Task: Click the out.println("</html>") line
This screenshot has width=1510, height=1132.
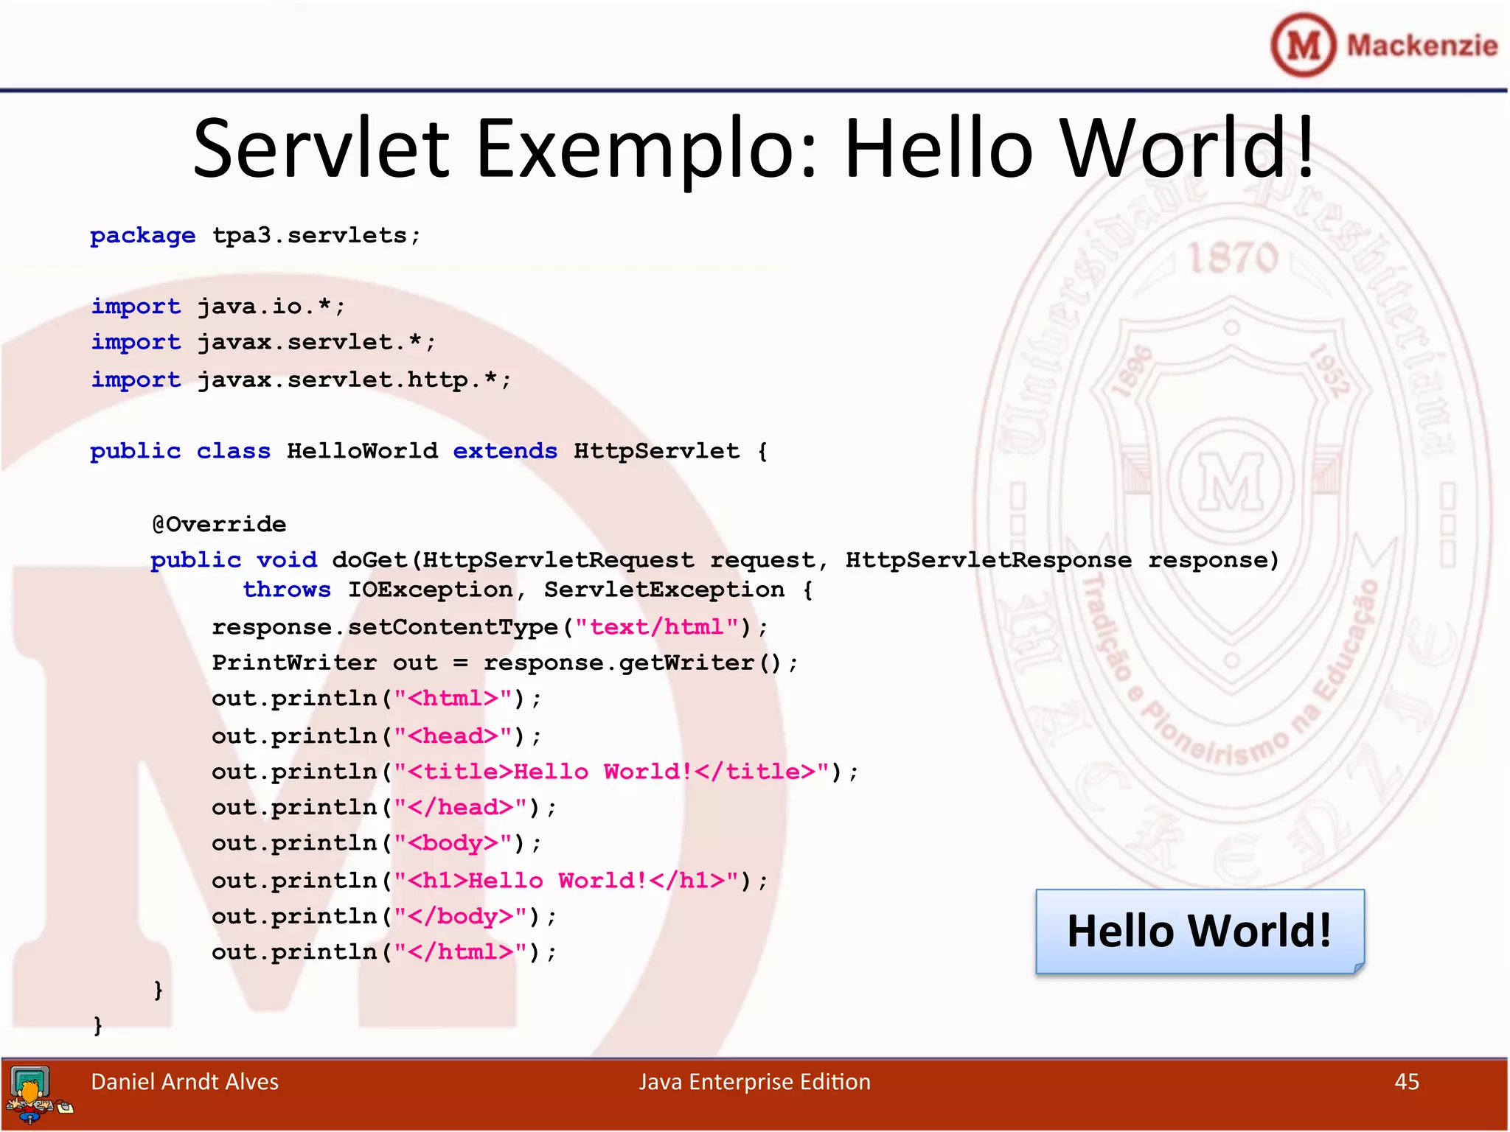Action: tap(384, 952)
